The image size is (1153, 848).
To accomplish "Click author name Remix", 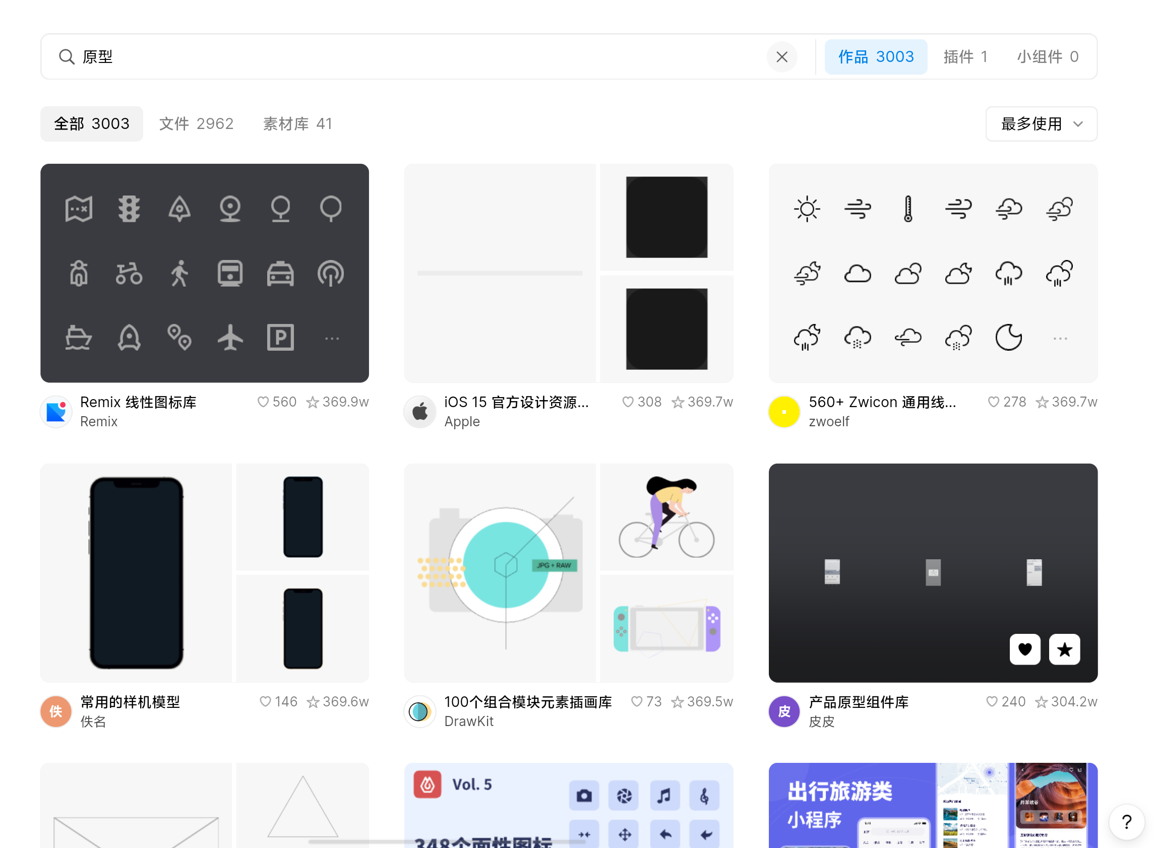I will (99, 421).
